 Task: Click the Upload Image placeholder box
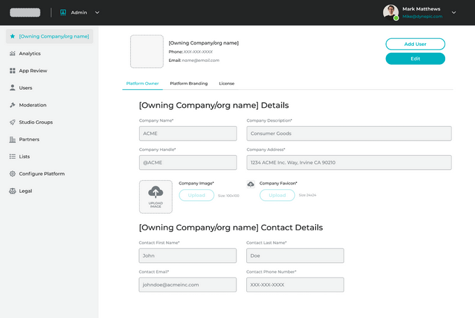[x=156, y=196]
